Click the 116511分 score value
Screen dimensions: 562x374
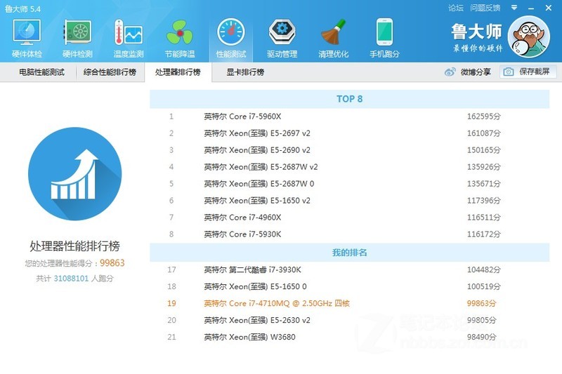coord(483,218)
